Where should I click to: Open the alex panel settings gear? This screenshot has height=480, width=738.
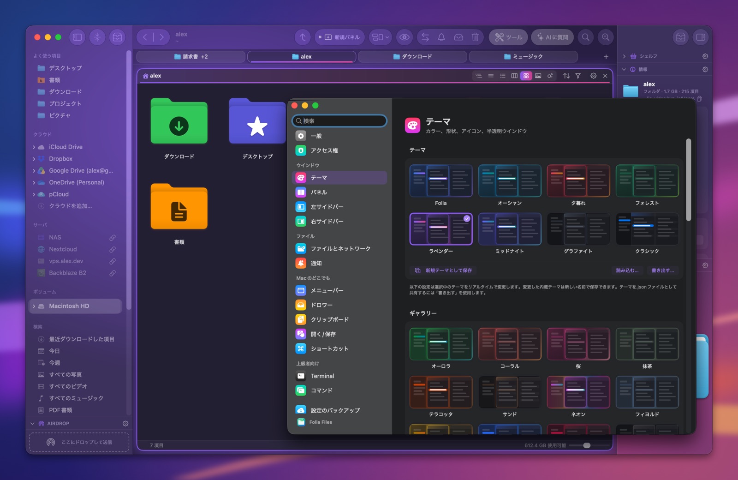coord(594,76)
